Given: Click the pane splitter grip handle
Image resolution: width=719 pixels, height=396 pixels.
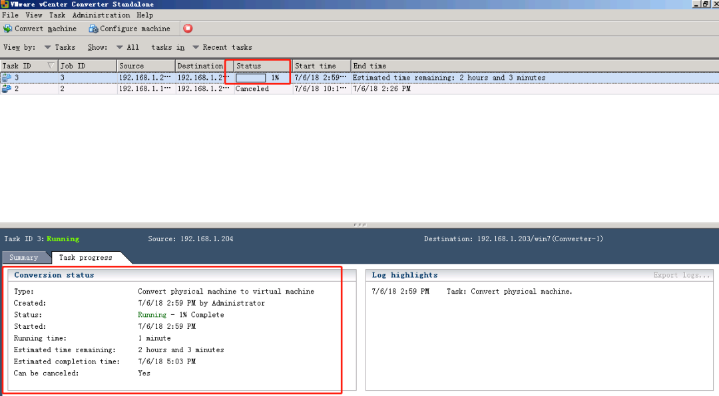Looking at the screenshot, I should pos(359,225).
